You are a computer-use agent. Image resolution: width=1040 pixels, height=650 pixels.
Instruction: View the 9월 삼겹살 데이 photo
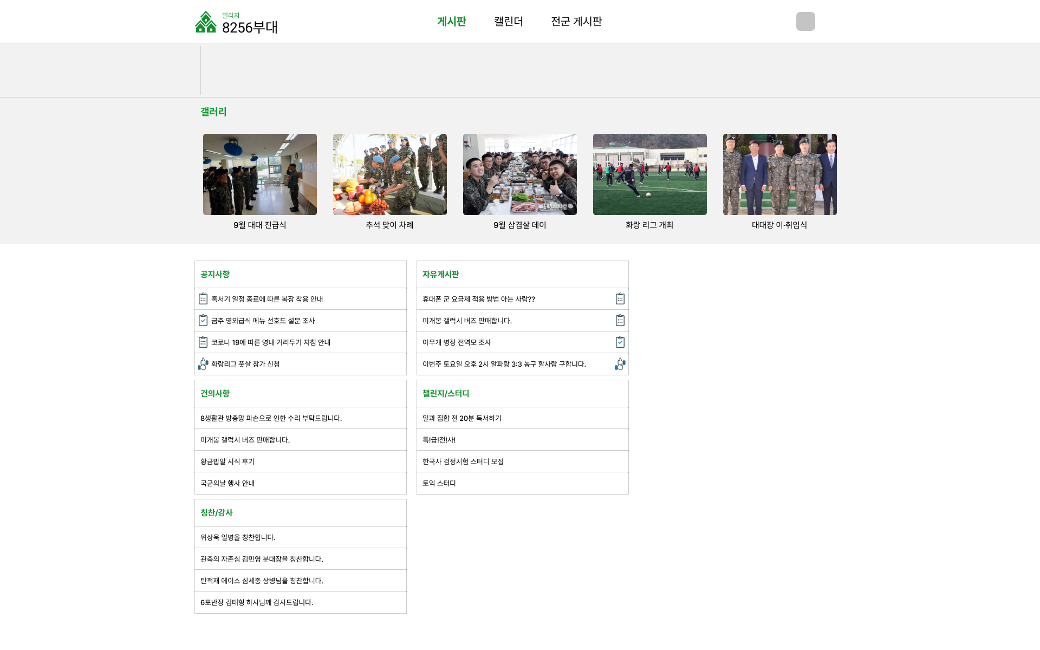520,174
